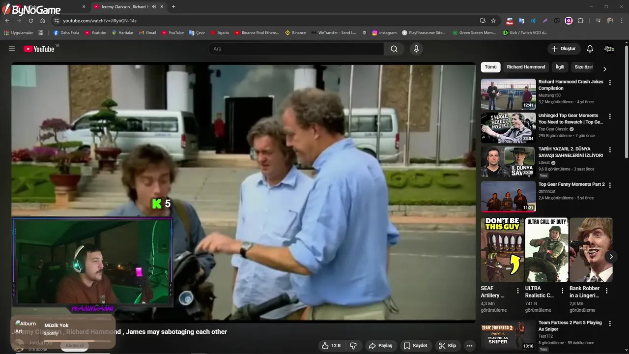Select the Richard Hammond filter chip
Viewport: 629px width, 354px height.
526,67
